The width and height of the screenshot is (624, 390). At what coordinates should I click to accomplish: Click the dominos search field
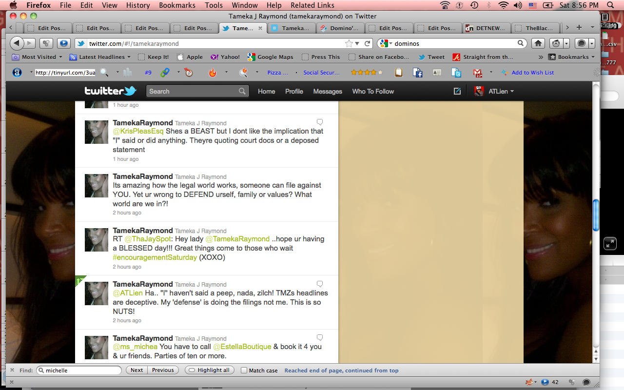pyautogui.click(x=453, y=43)
